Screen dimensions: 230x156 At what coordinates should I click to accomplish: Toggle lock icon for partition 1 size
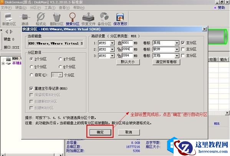(119, 43)
